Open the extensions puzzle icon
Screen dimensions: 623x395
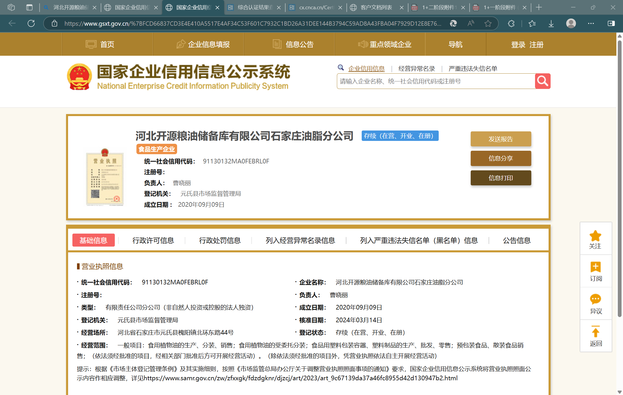511,23
